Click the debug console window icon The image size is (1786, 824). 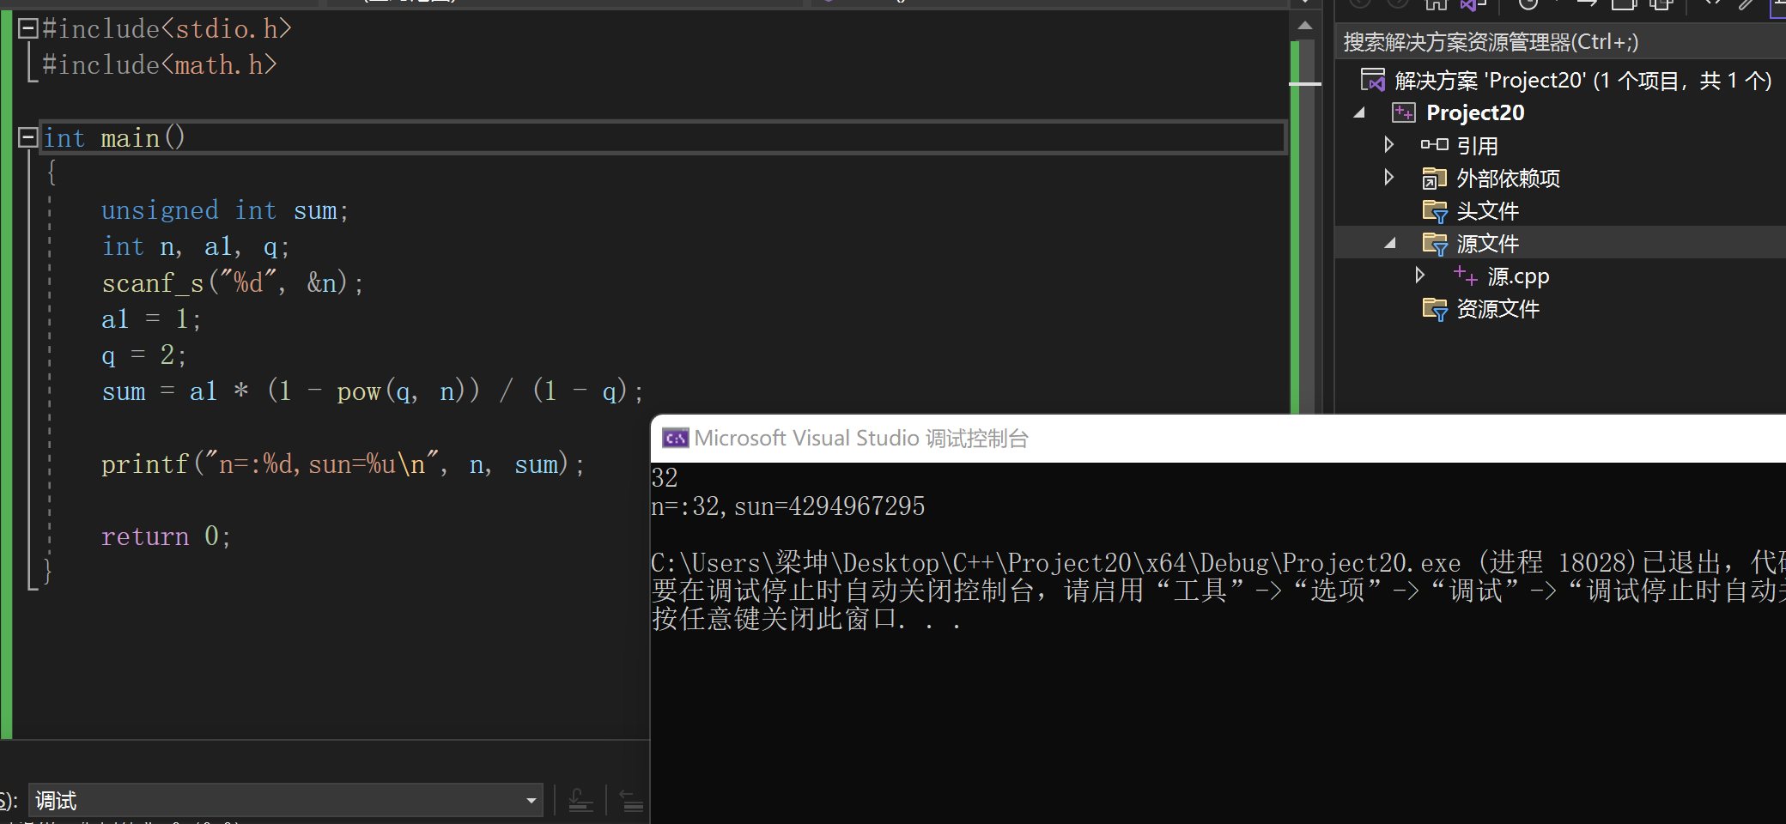click(x=675, y=439)
